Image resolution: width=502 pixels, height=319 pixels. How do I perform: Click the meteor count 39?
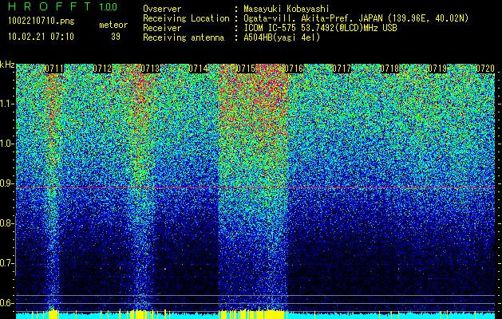116,37
